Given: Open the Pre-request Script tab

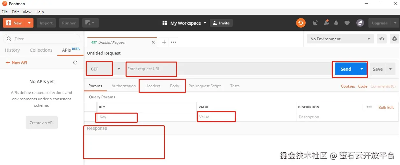Looking at the screenshot, I should (205, 86).
